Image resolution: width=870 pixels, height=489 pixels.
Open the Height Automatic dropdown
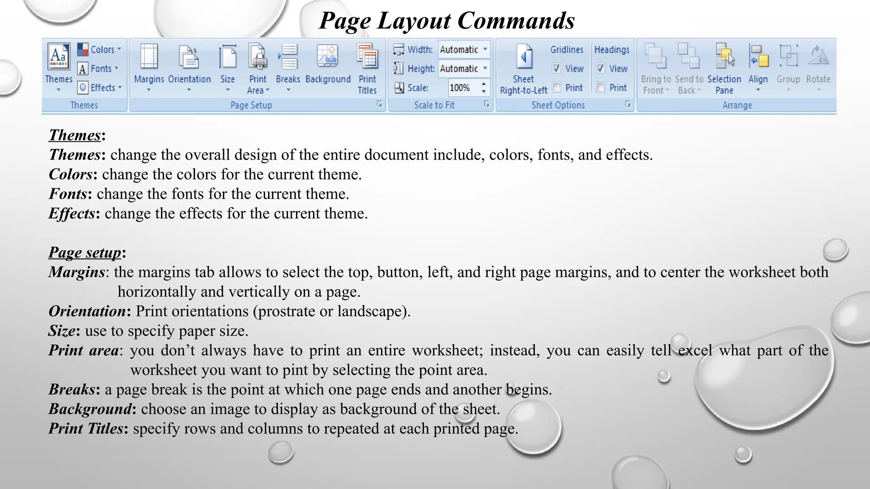coord(485,68)
